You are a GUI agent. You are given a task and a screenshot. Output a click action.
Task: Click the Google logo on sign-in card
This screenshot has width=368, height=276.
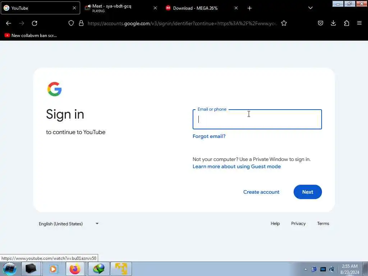pyautogui.click(x=55, y=89)
